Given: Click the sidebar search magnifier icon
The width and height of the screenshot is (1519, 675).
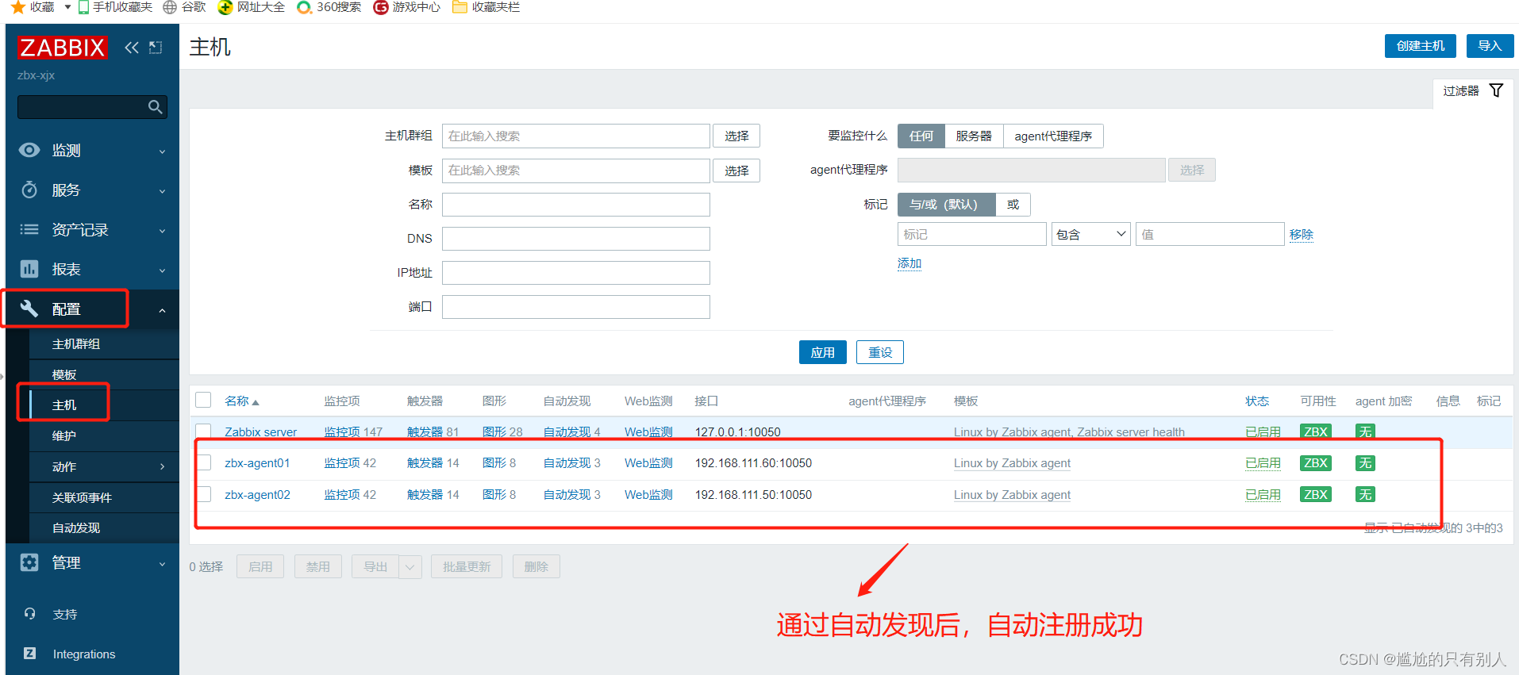Looking at the screenshot, I should point(156,107).
